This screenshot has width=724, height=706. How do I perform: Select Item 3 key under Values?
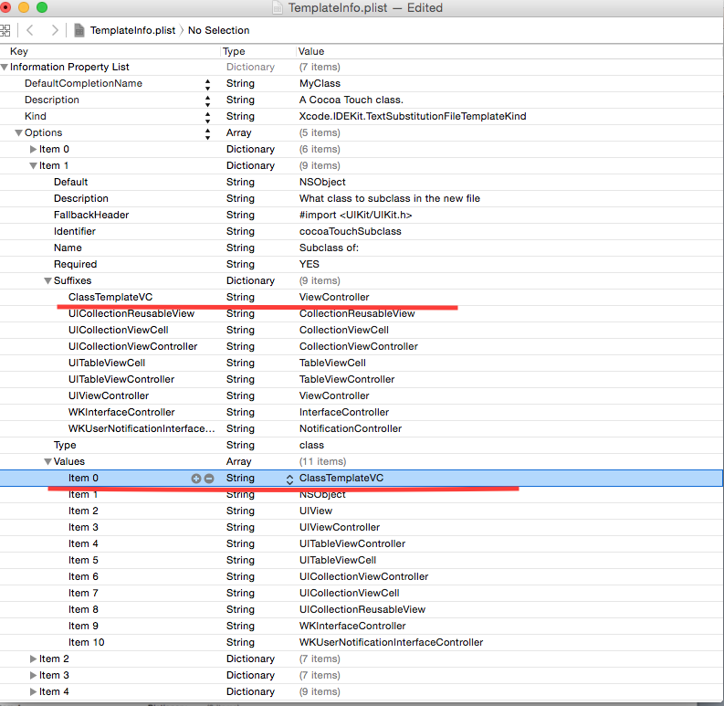(83, 527)
